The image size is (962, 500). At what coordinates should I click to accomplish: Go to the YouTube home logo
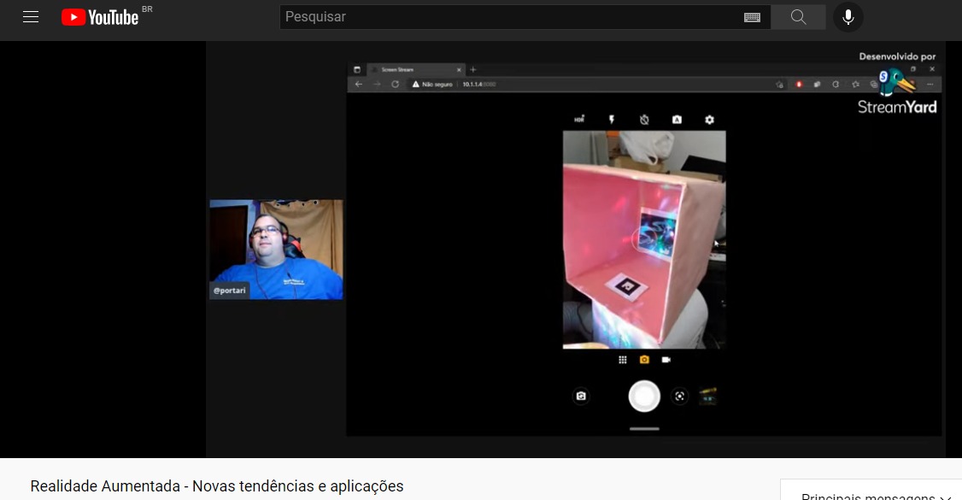(x=100, y=17)
